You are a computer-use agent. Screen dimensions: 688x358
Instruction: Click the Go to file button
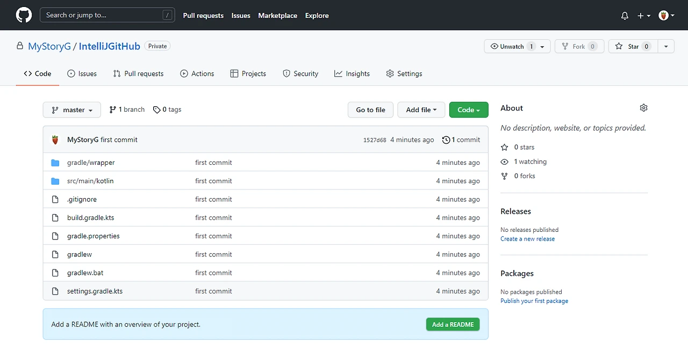coord(370,109)
